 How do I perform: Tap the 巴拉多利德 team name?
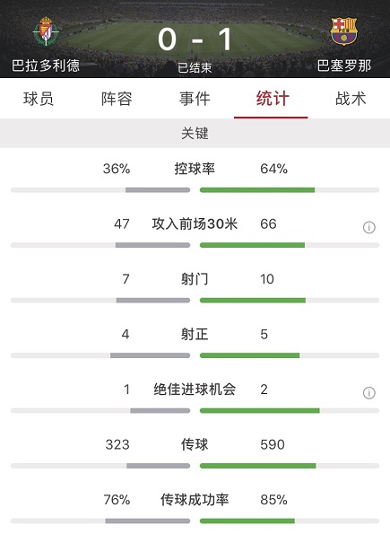(46, 66)
